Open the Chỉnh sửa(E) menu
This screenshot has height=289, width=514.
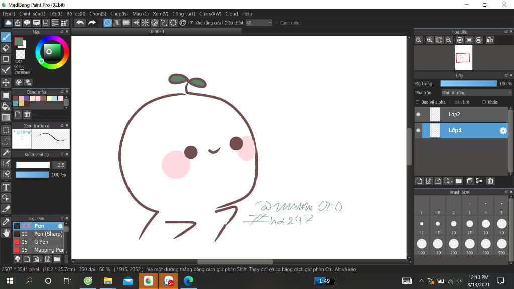point(32,14)
